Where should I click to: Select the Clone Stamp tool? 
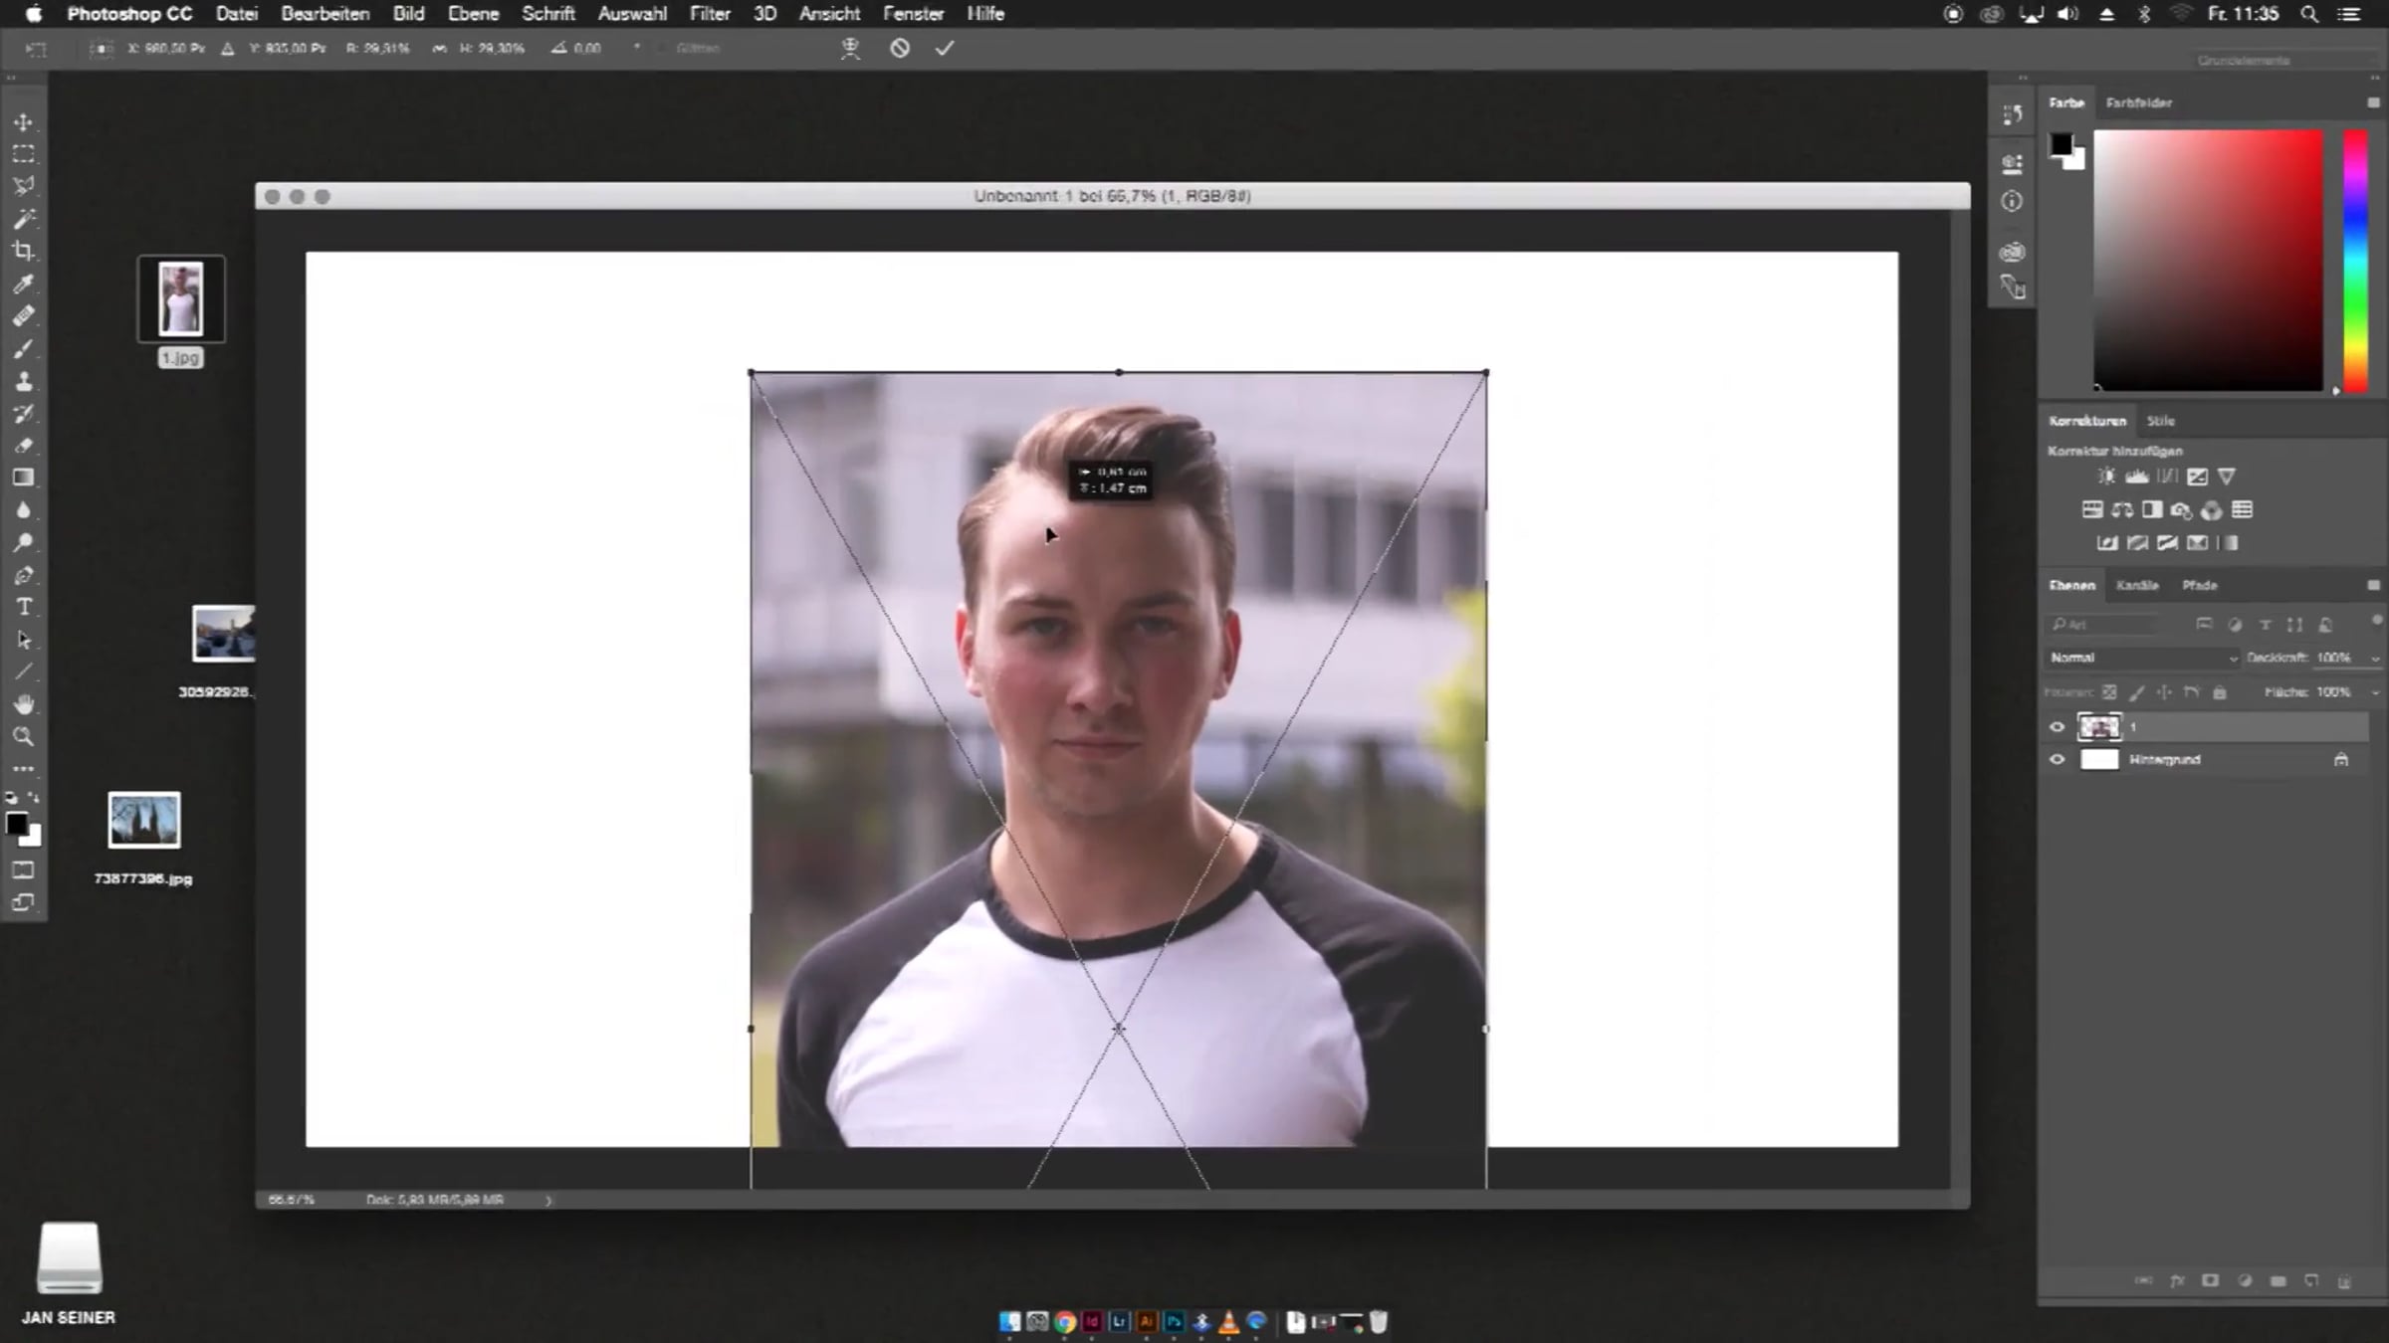pyautogui.click(x=23, y=381)
